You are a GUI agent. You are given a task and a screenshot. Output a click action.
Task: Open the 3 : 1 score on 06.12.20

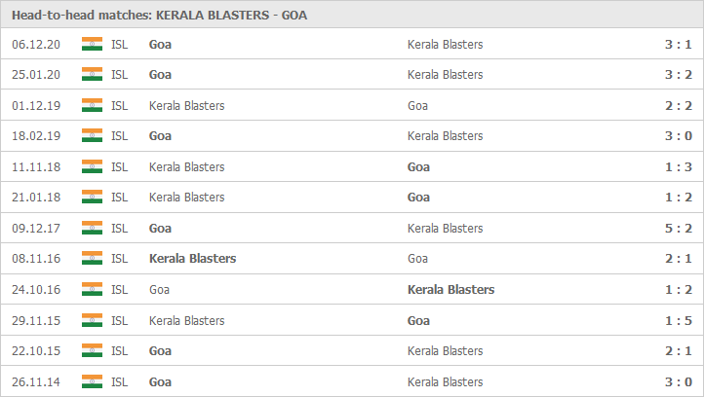pyautogui.click(x=679, y=45)
